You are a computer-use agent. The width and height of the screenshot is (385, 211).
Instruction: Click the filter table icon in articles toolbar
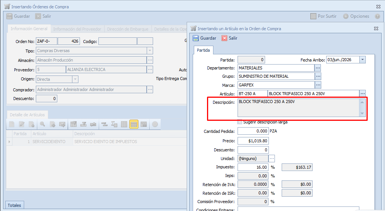coord(74,124)
